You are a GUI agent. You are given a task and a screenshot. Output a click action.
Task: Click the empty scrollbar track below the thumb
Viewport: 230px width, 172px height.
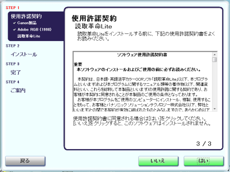point(215,85)
